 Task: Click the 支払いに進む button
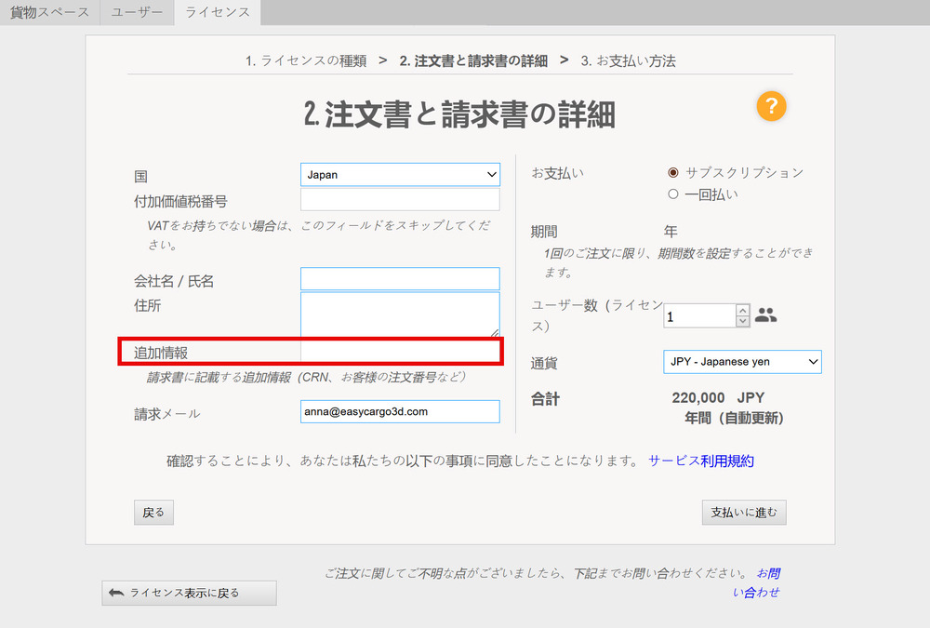coord(743,513)
